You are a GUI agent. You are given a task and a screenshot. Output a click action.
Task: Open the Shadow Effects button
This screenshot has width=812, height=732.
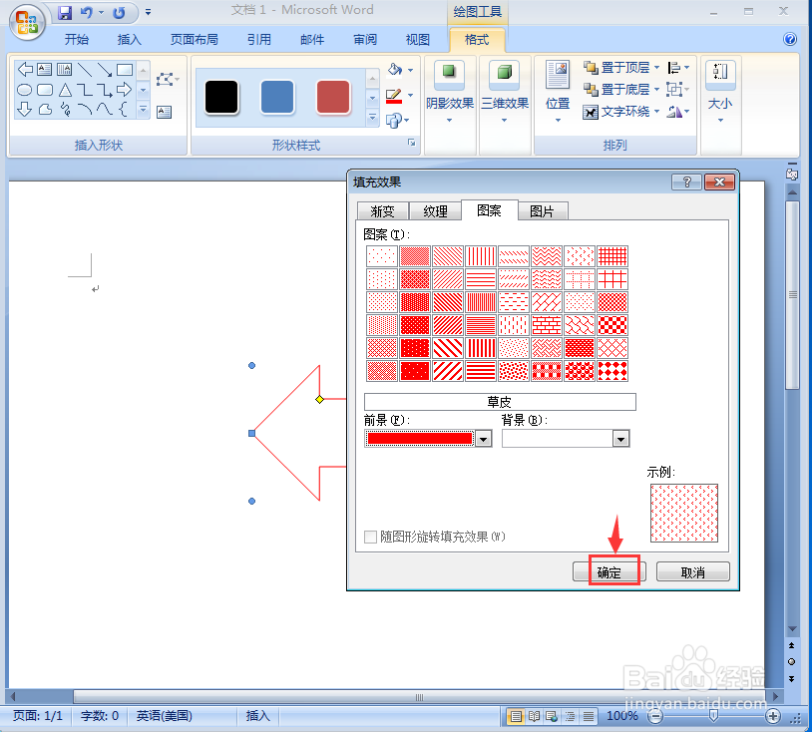tap(450, 92)
